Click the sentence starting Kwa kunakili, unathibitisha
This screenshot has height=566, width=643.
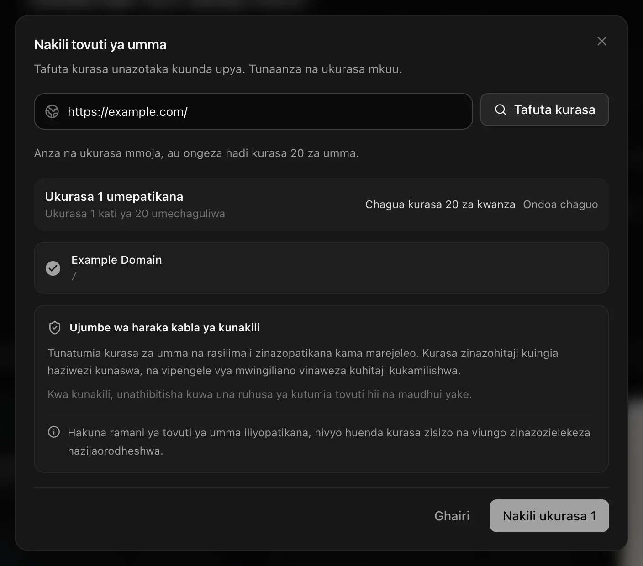[x=260, y=394]
